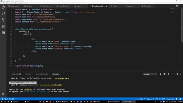This screenshot has width=183, height=103.
Task: Close the terminal panel
Action: pos(181,74)
